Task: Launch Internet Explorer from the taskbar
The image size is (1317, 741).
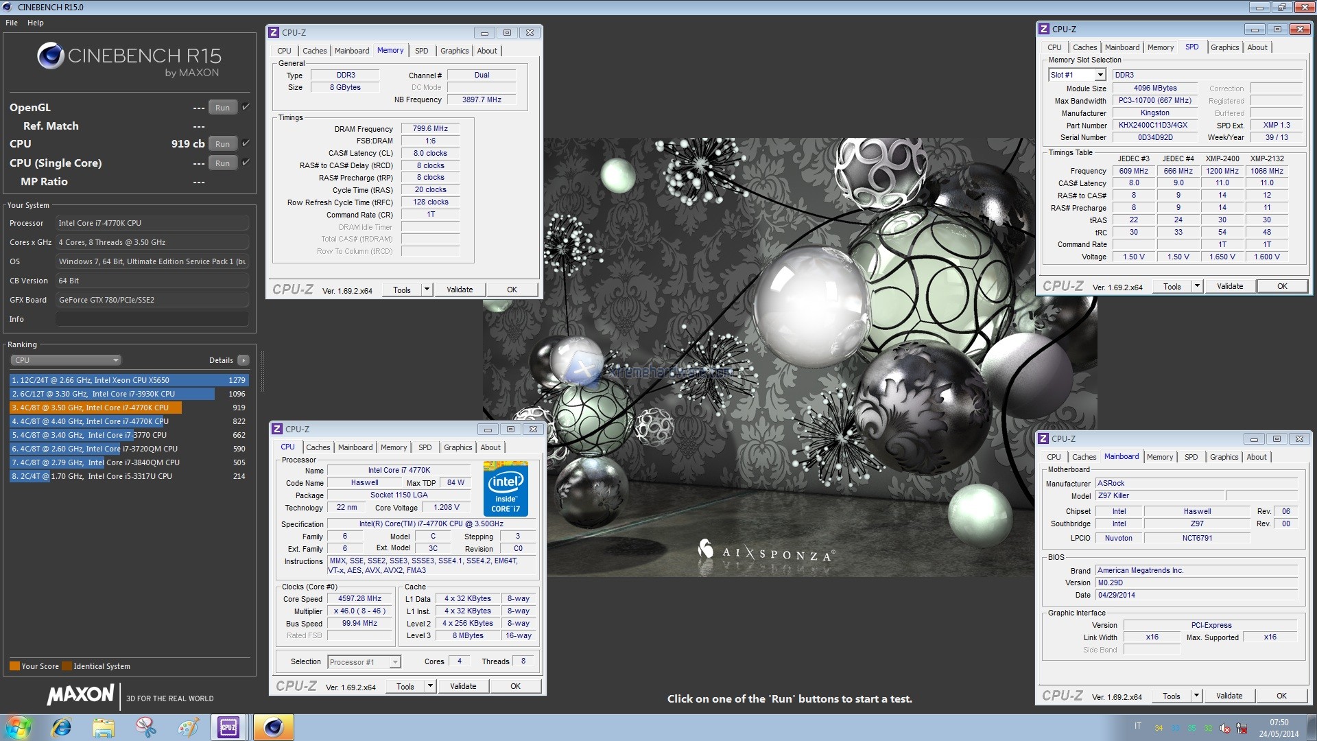Action: (x=62, y=727)
